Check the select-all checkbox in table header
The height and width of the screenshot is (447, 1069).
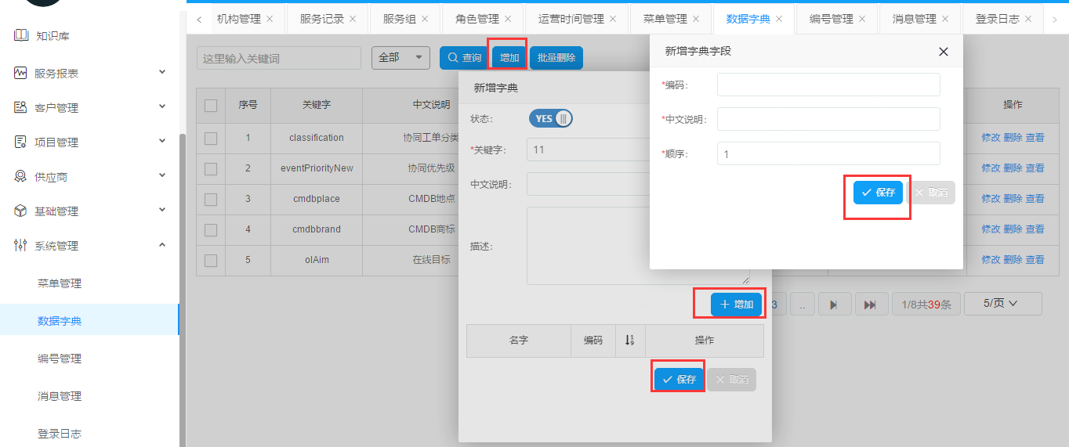210,106
